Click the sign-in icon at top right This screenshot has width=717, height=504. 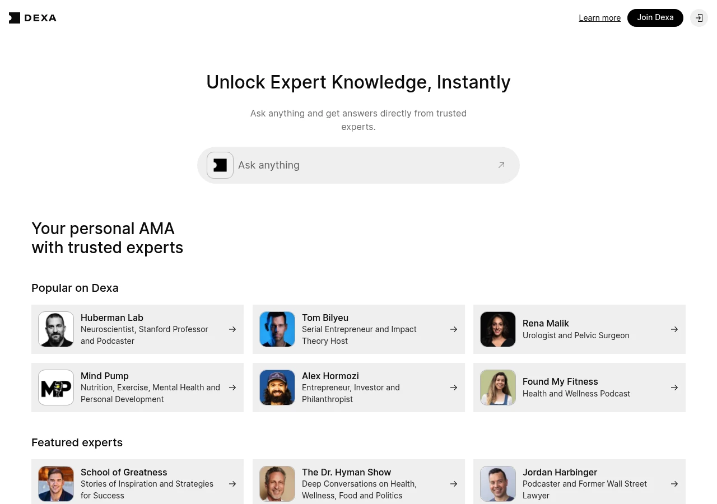(x=699, y=18)
